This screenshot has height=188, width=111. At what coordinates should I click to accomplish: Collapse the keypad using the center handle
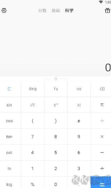[56, 79]
